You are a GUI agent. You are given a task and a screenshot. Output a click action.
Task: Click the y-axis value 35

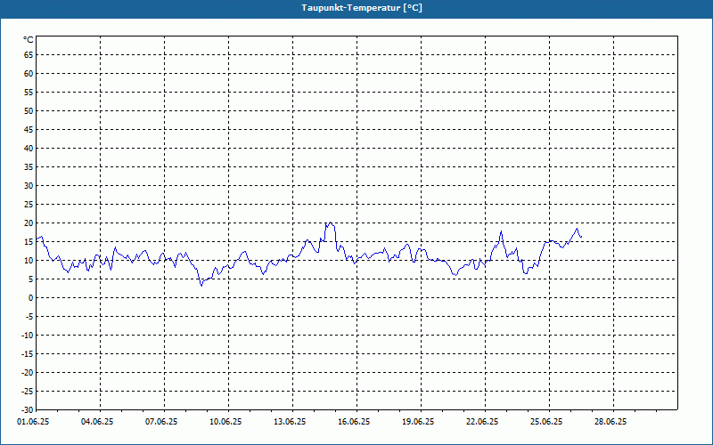pos(29,167)
